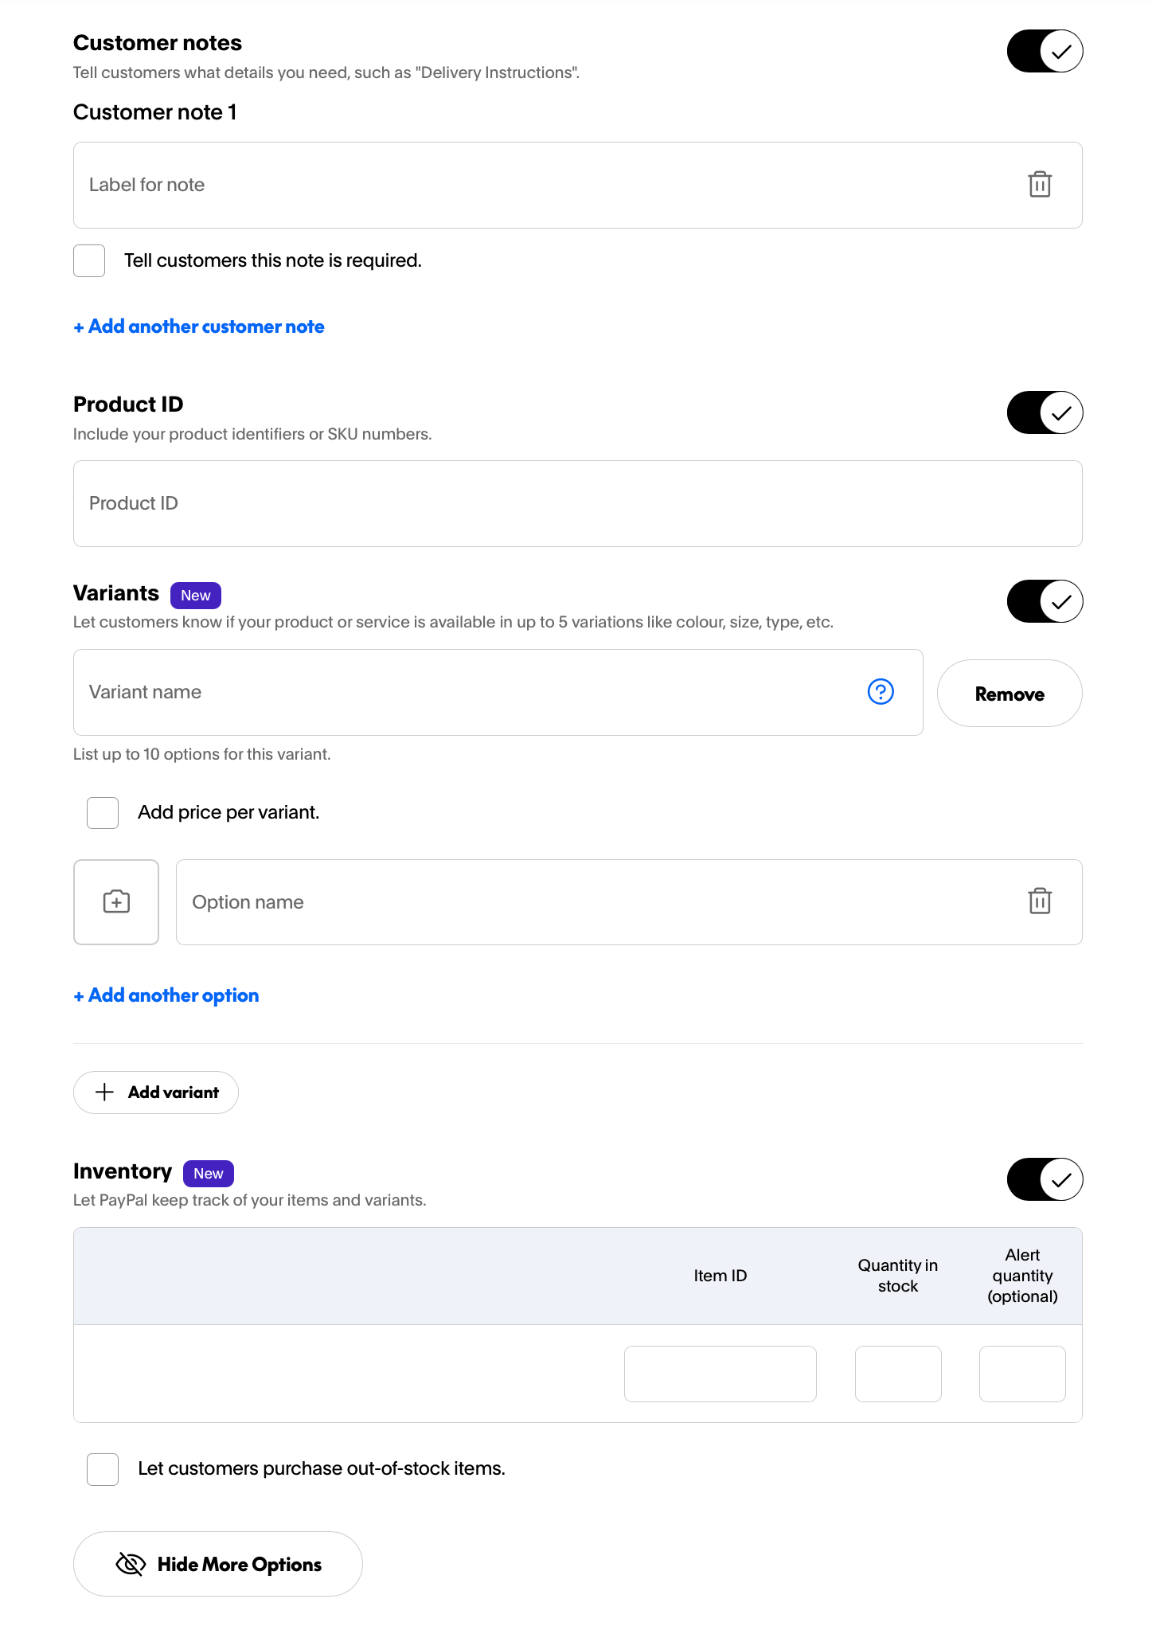Click into the Product ID input field
1156x1634 pixels.
[x=578, y=503]
